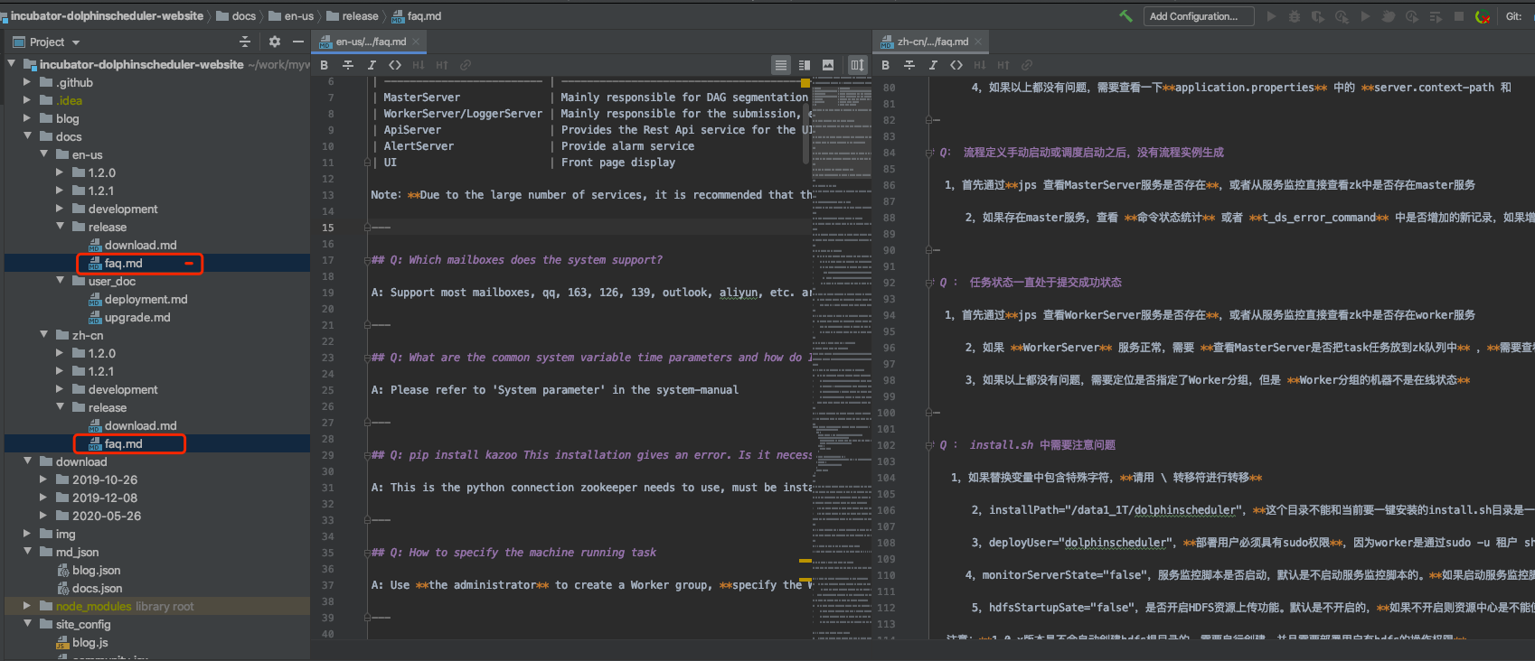Screen dimensions: 1535x661
Task: Click the incubator-dolphinscheduler-website breadcrumb
Action: 102,16
